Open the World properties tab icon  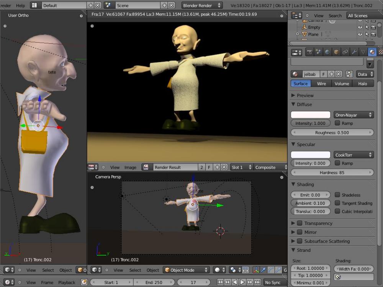327,52
